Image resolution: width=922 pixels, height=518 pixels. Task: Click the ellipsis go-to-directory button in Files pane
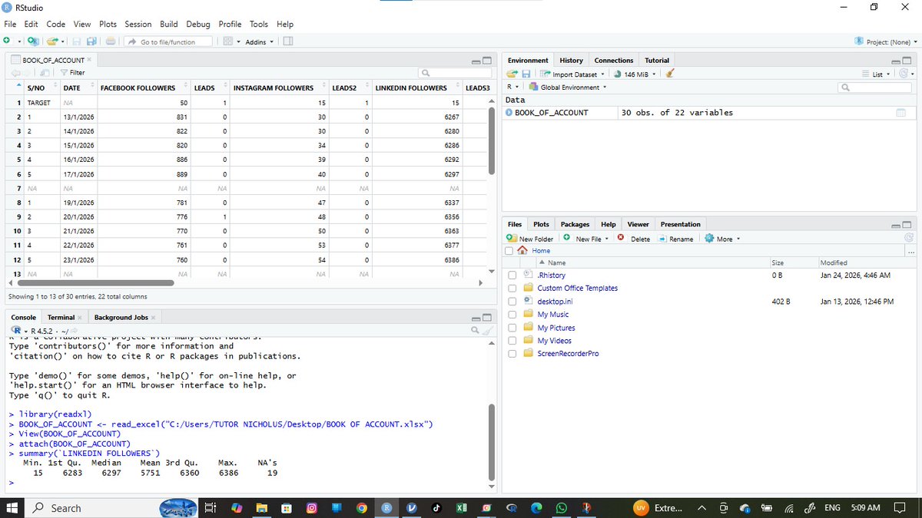point(911,251)
